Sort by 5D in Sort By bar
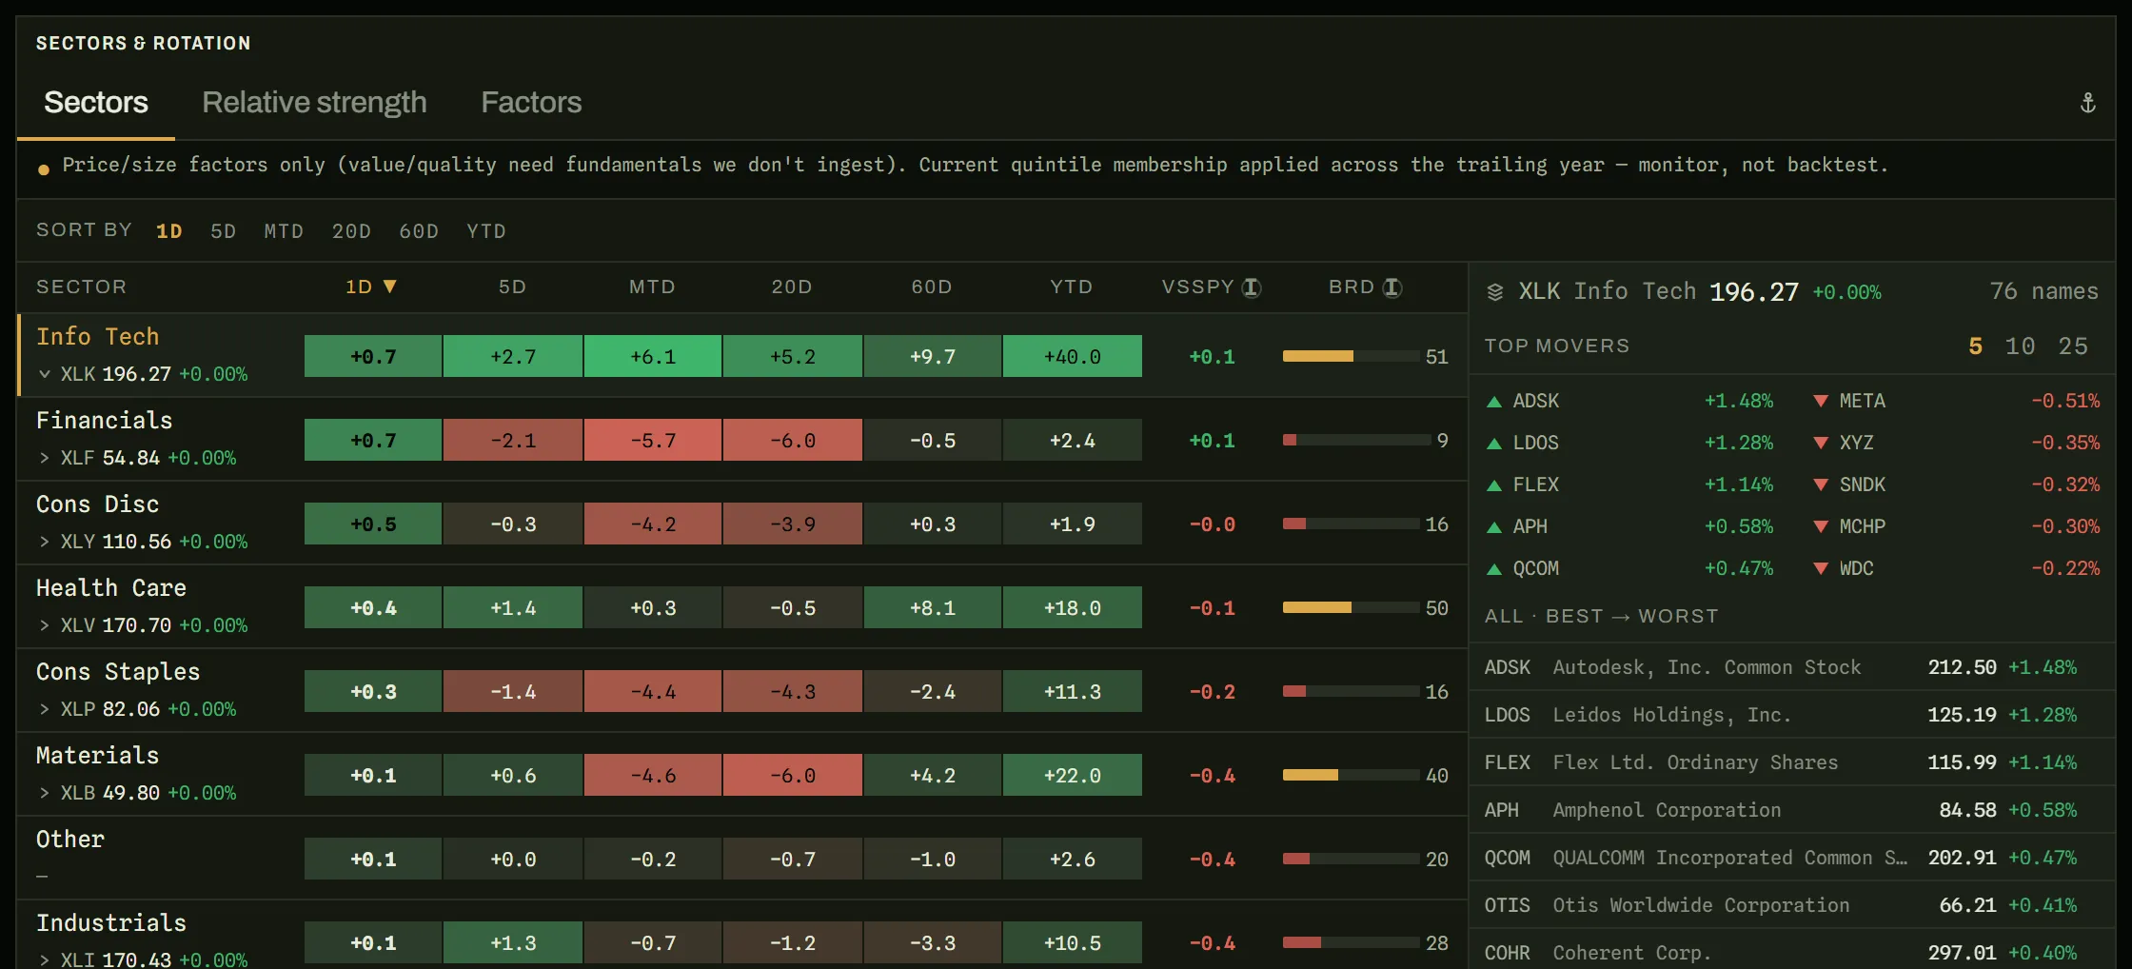Image resolution: width=2132 pixels, height=969 pixels. (x=223, y=231)
